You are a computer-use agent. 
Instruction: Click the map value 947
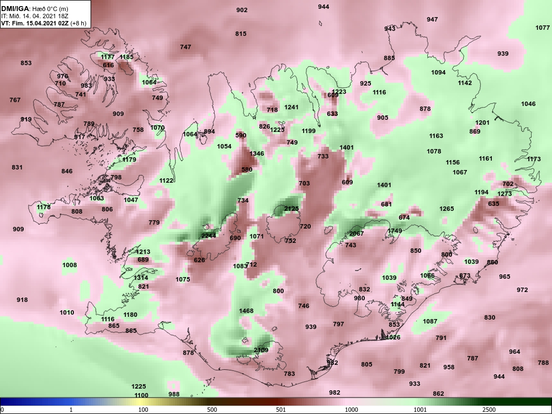pos(432,19)
